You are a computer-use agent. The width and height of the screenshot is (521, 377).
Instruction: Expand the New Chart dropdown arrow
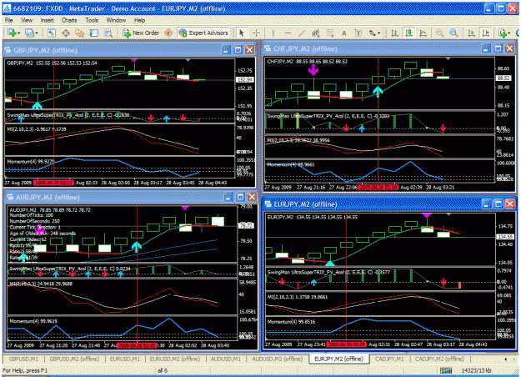coord(18,33)
